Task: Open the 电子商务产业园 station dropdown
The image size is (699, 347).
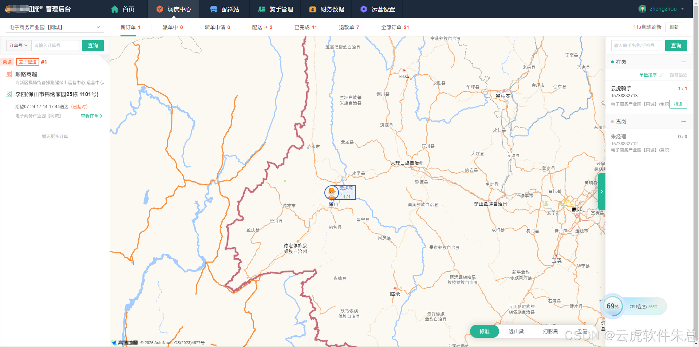Action: tap(55, 27)
